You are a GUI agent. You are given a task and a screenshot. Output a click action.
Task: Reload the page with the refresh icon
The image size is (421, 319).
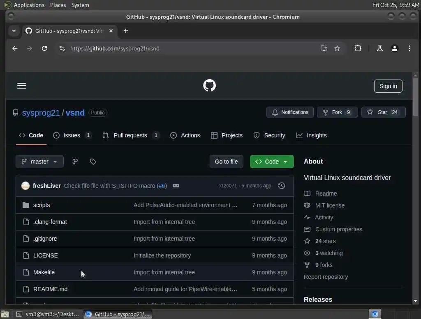(44, 48)
